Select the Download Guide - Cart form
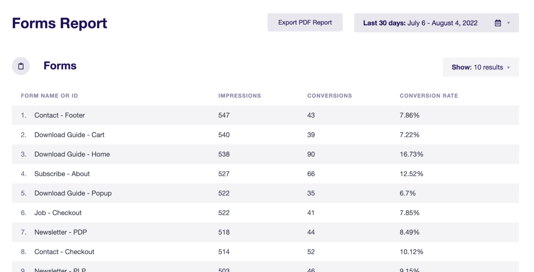This screenshot has height=272, width=534. click(265, 135)
